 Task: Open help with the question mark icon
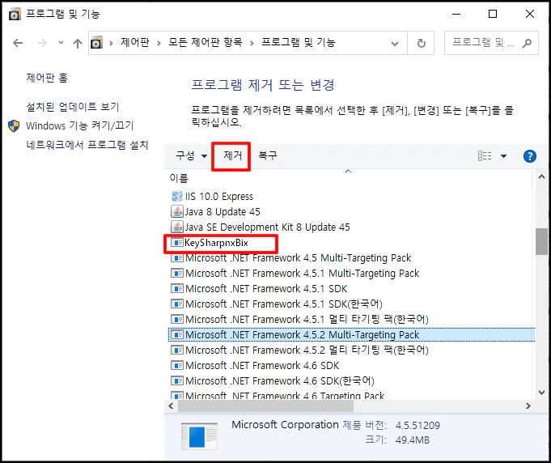530,156
